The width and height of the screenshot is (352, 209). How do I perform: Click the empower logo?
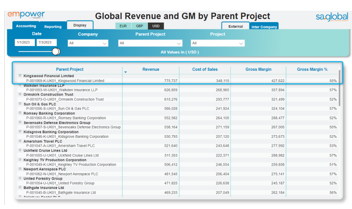pos(26,15)
